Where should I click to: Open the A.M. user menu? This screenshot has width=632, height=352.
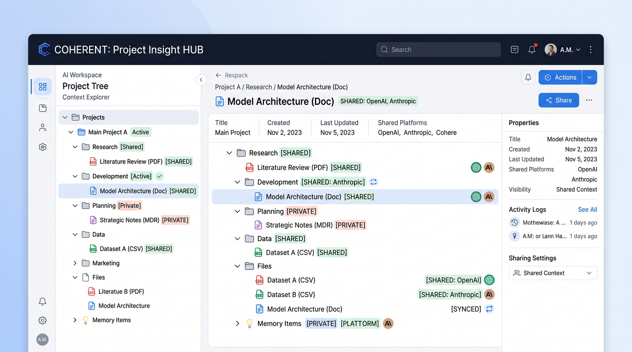[x=563, y=49]
